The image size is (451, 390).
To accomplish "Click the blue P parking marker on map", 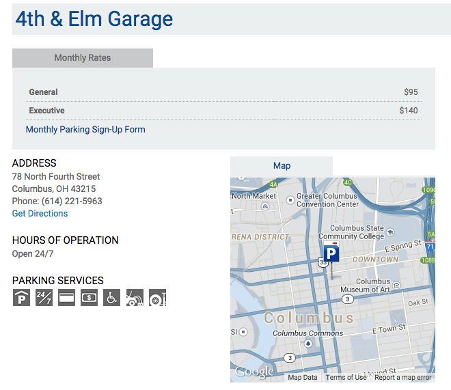I will [331, 253].
